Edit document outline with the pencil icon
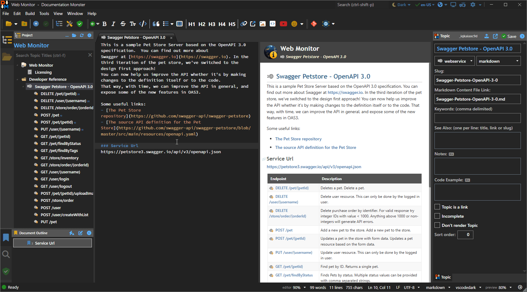The image size is (527, 292). pos(80,233)
